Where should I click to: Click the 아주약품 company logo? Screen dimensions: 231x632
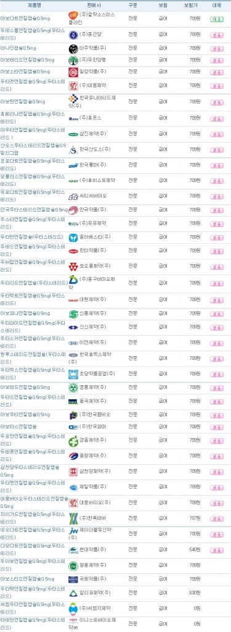tap(73, 49)
